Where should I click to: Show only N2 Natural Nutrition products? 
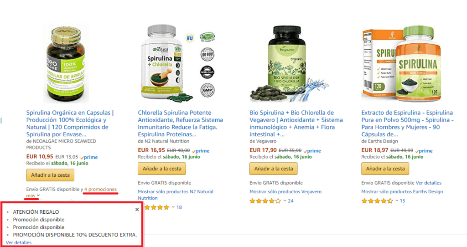[x=176, y=195]
